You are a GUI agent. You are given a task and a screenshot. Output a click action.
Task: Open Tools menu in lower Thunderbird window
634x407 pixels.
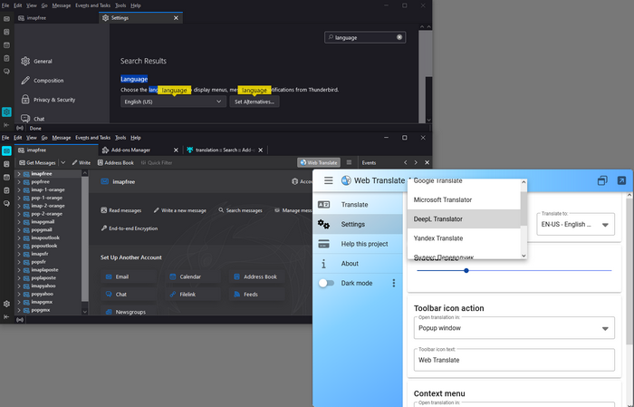[120, 138]
